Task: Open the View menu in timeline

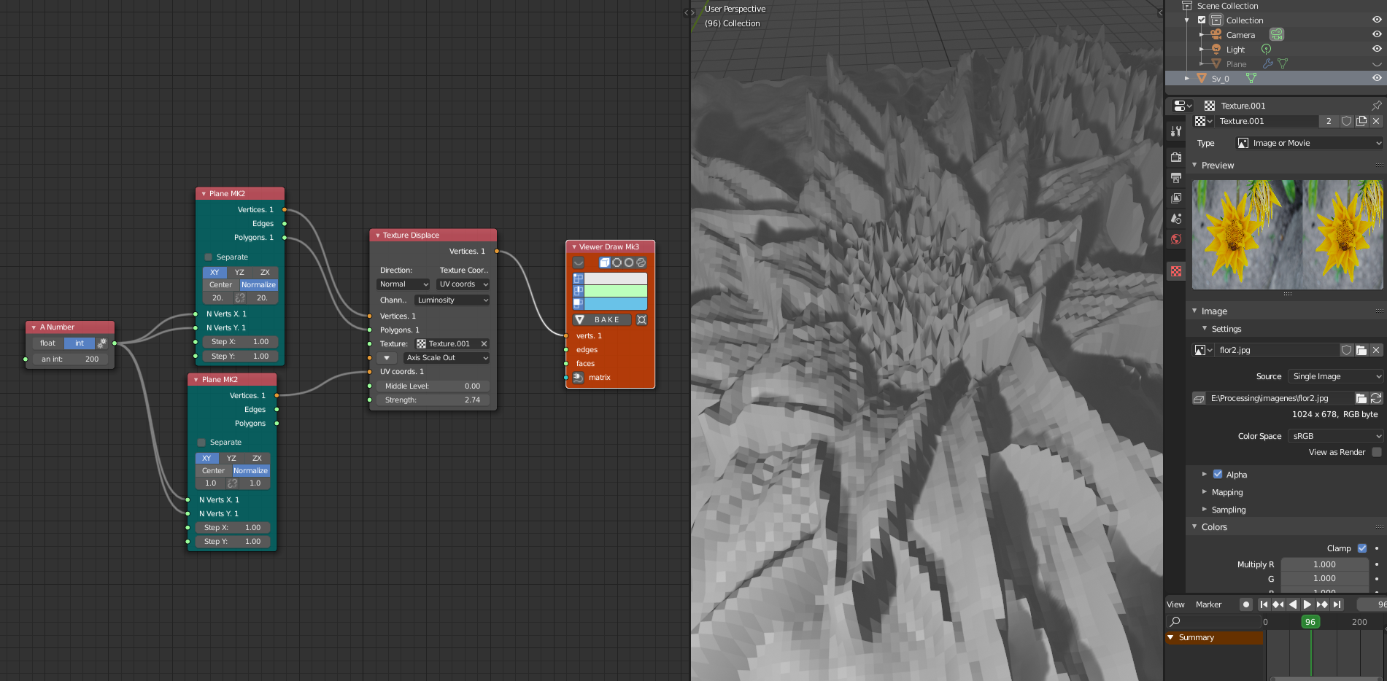Action: coord(1175,604)
